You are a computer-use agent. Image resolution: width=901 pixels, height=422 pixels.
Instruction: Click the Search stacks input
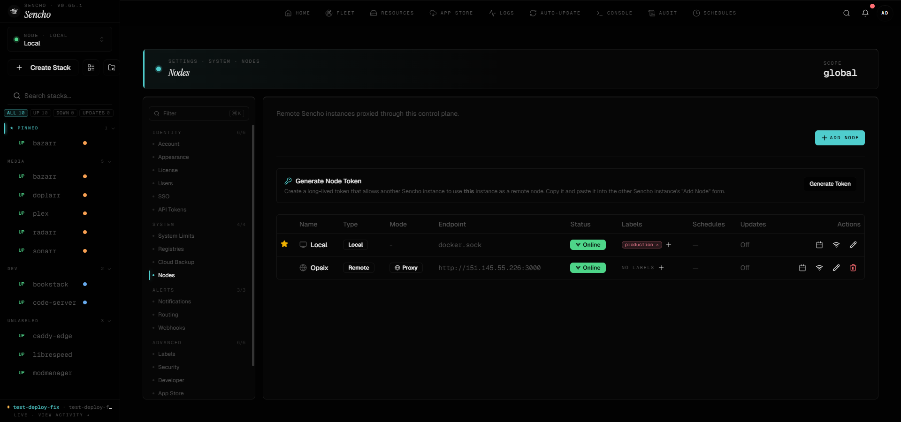(60, 96)
